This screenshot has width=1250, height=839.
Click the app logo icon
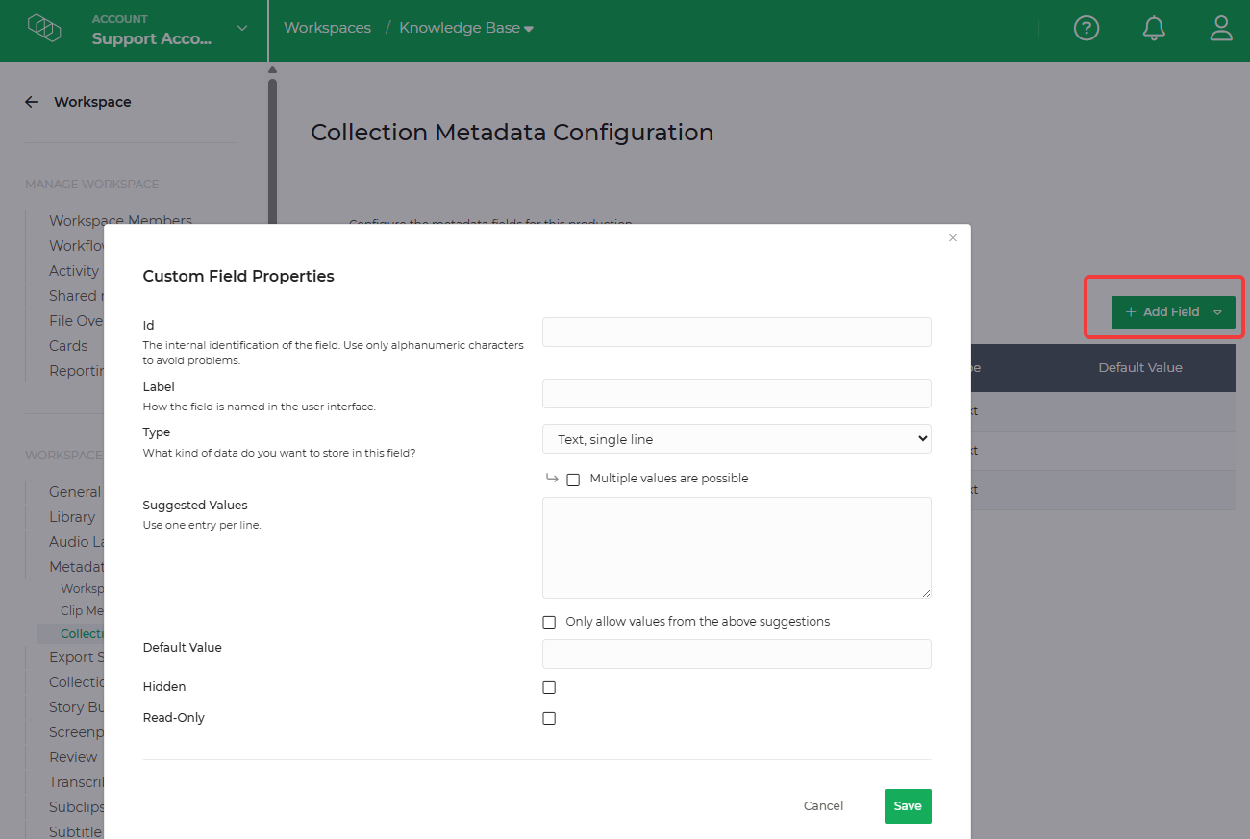pos(44,28)
